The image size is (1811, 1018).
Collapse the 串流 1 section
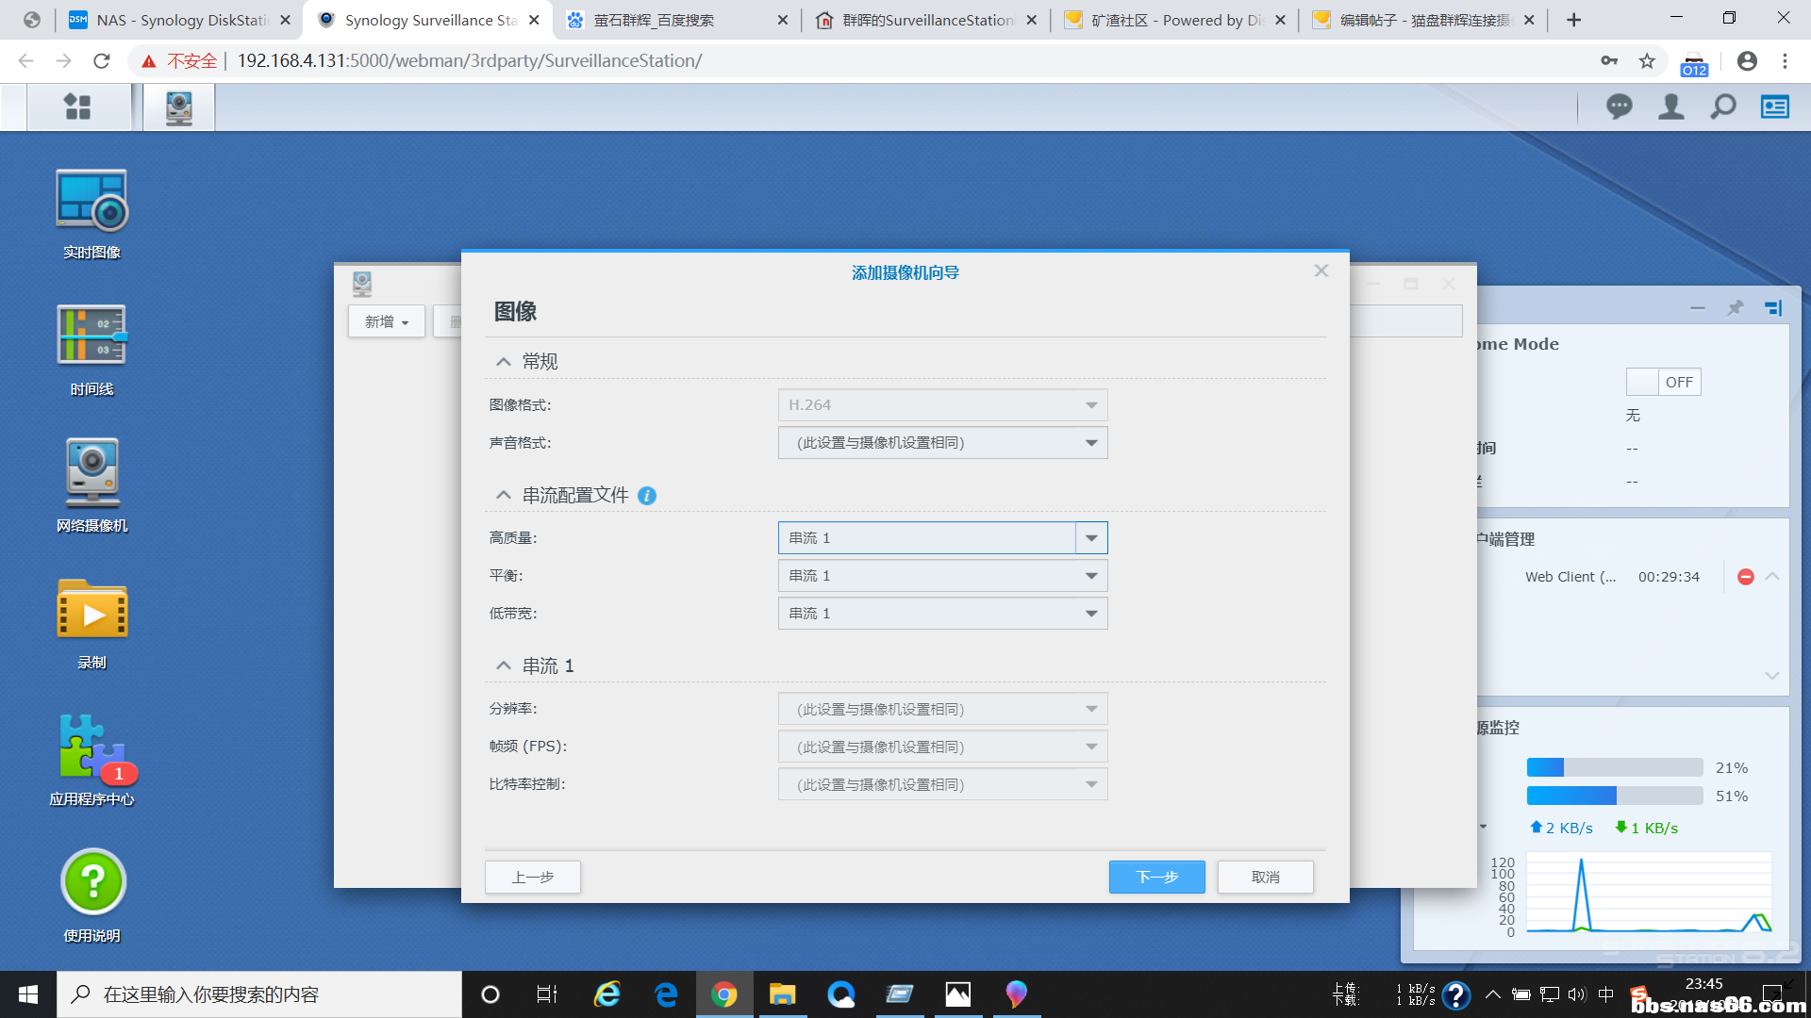[x=504, y=666]
